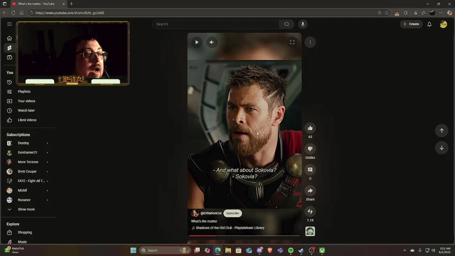Open the @CriterionCut channel link
Image resolution: width=455 pixels, height=256 pixels.
[x=211, y=213]
